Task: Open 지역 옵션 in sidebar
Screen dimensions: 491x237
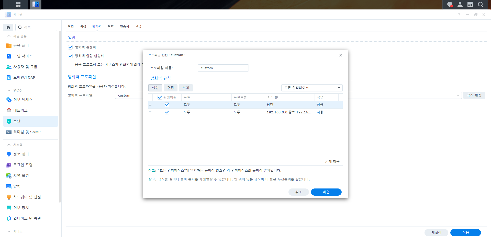Action: tap(31, 176)
